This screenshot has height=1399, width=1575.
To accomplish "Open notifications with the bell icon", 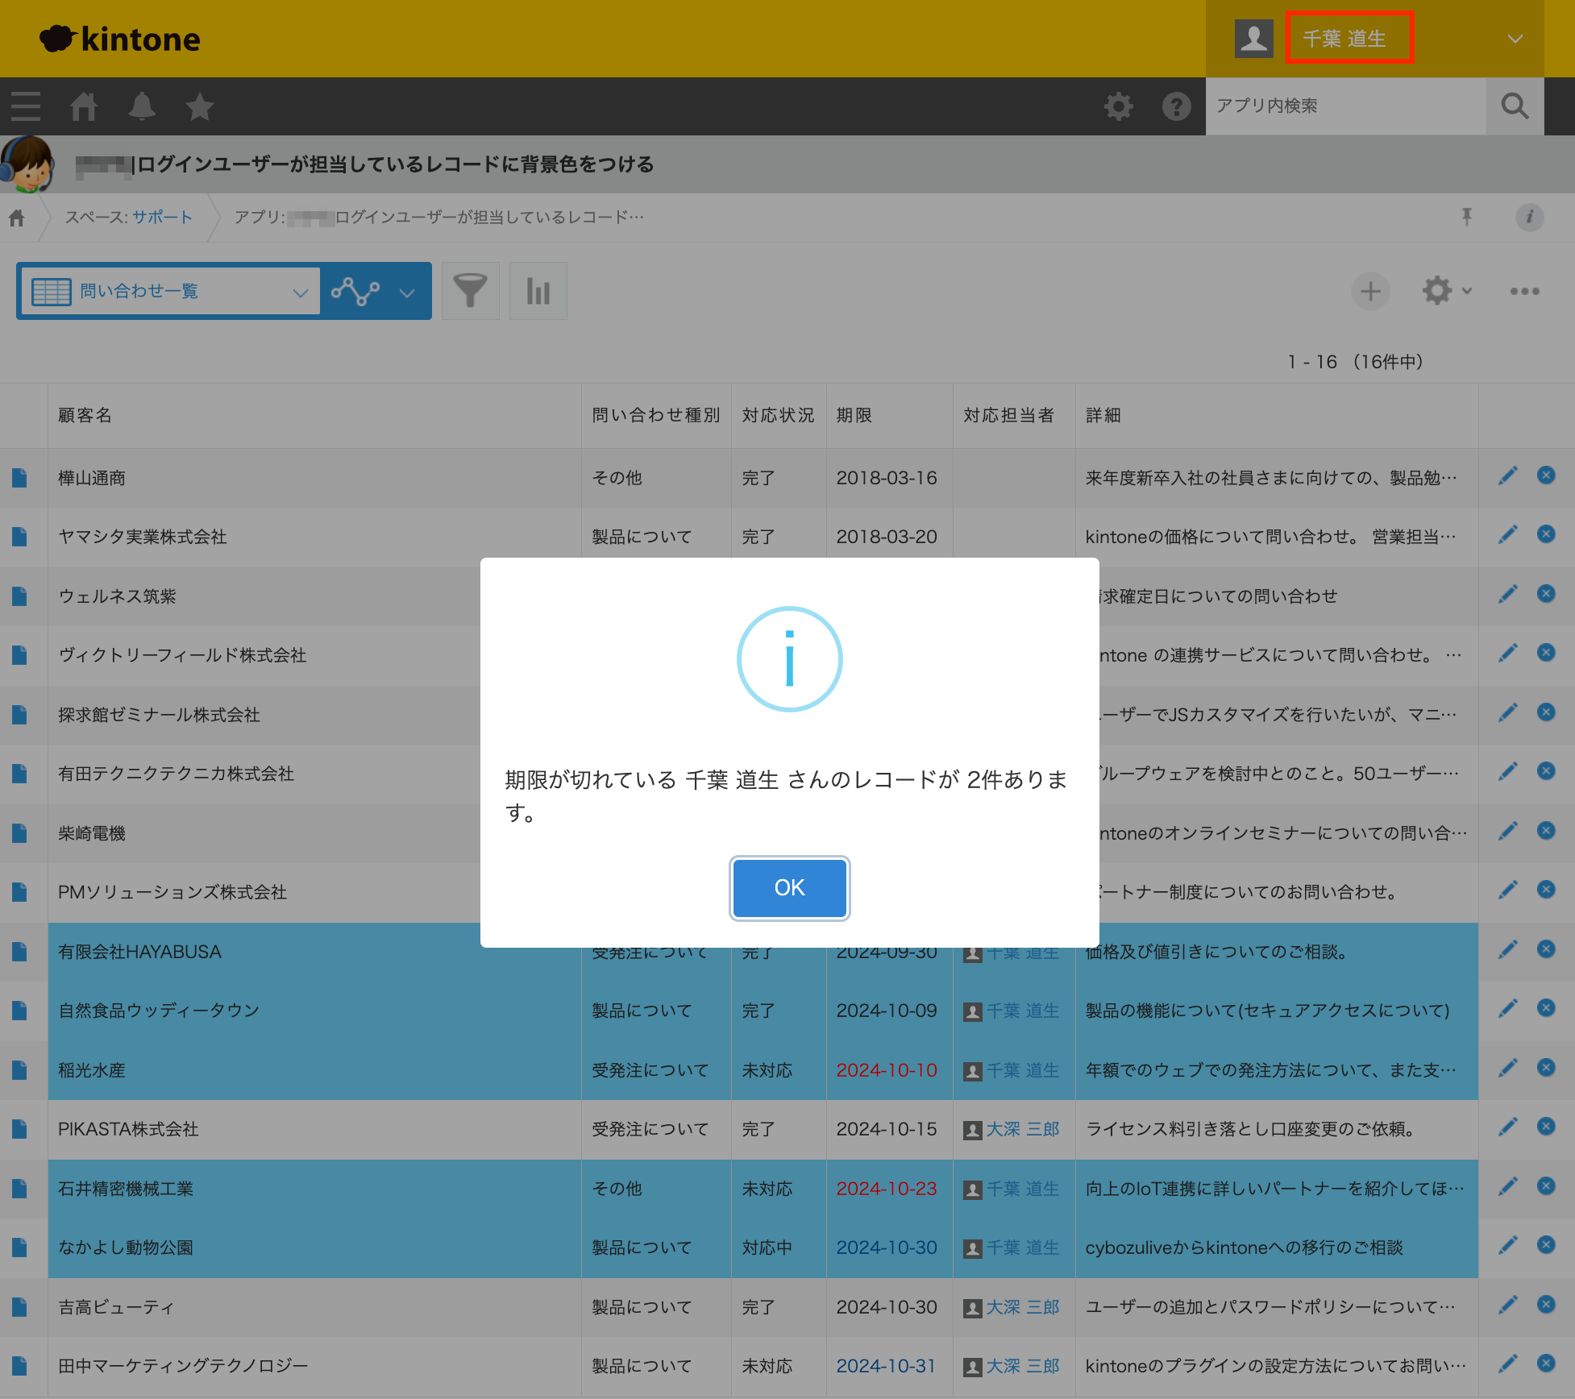I will pos(142,106).
